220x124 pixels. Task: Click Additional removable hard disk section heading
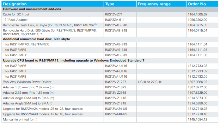[36, 39]
